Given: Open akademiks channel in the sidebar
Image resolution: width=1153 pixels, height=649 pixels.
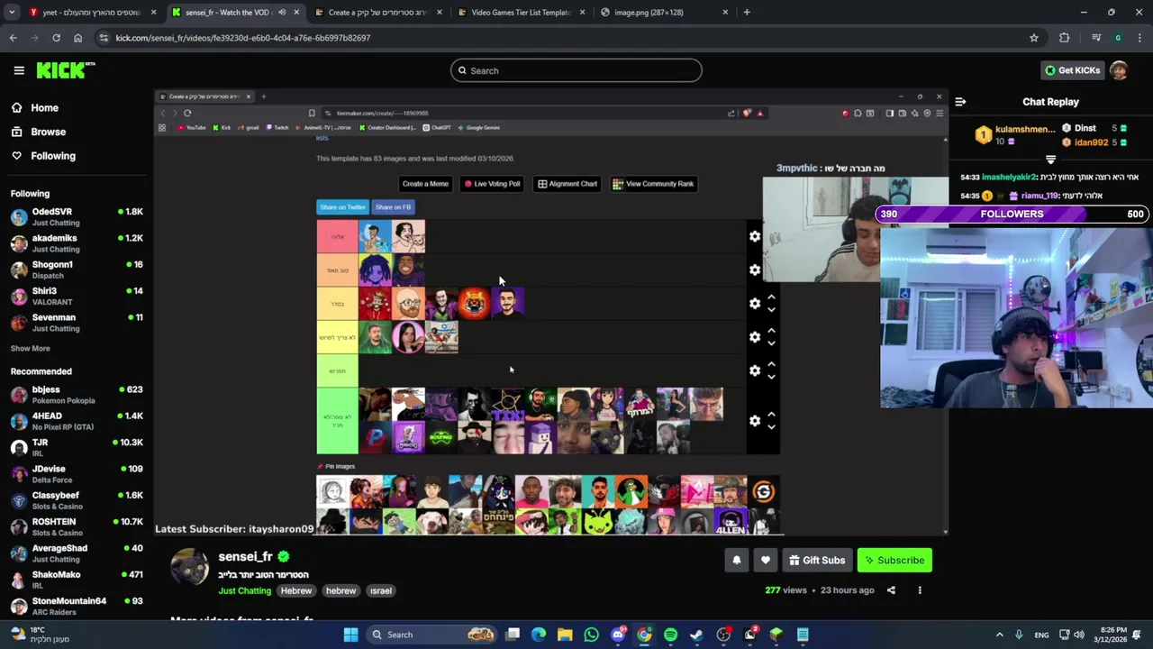Looking at the screenshot, I should pos(77,243).
